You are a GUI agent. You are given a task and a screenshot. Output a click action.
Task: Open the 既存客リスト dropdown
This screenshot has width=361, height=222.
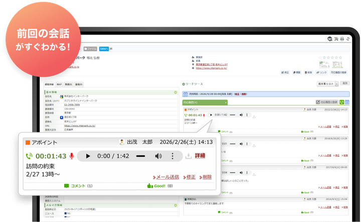[x=327, y=84]
